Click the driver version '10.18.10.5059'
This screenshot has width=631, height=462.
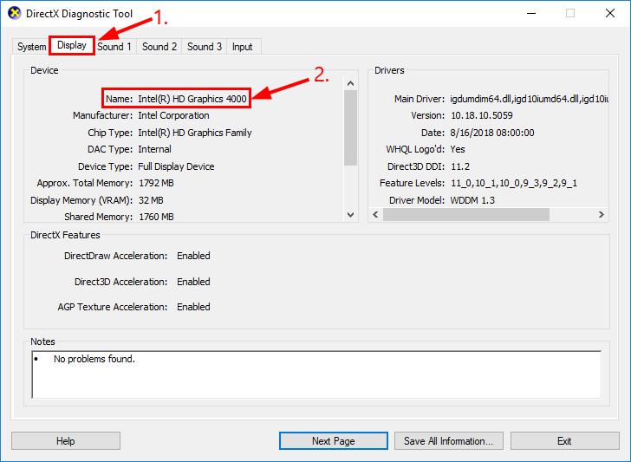click(x=482, y=115)
